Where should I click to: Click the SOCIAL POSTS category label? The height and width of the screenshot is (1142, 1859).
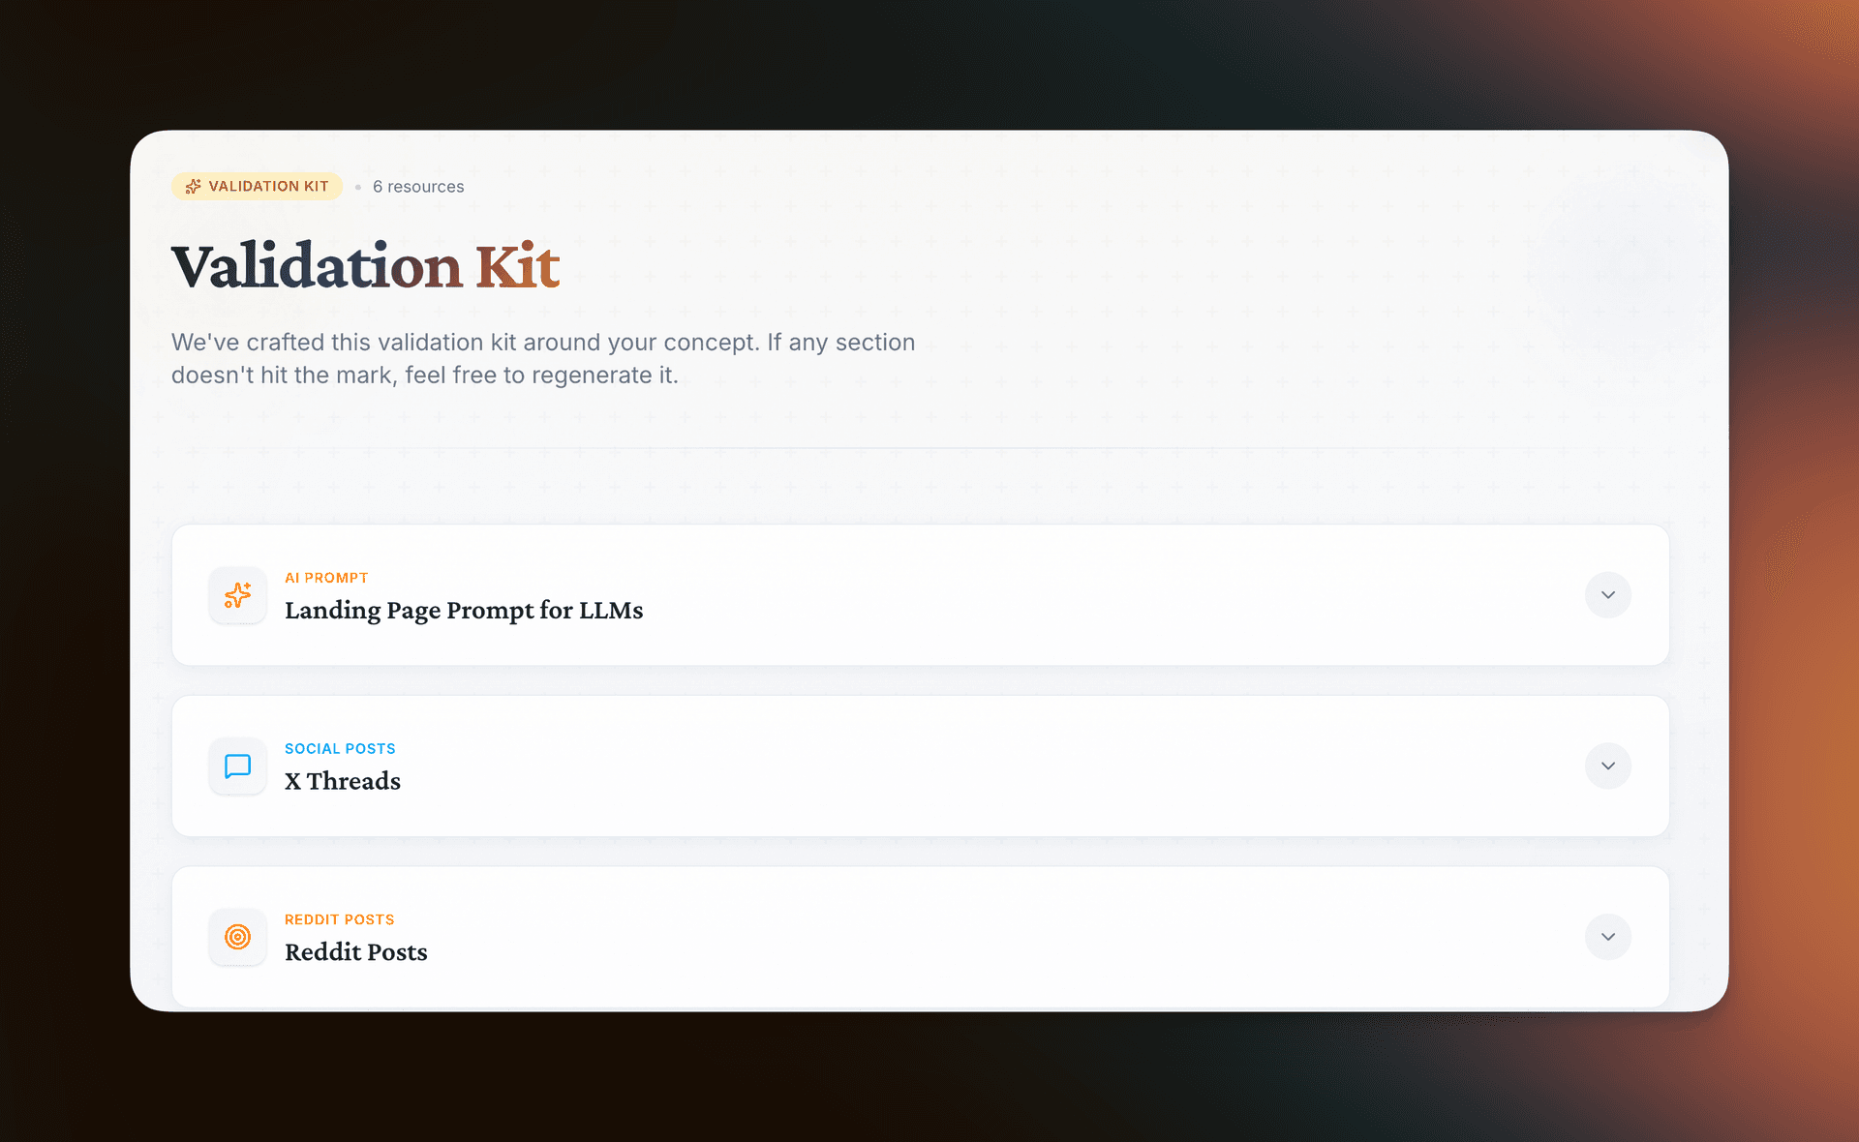(340, 748)
